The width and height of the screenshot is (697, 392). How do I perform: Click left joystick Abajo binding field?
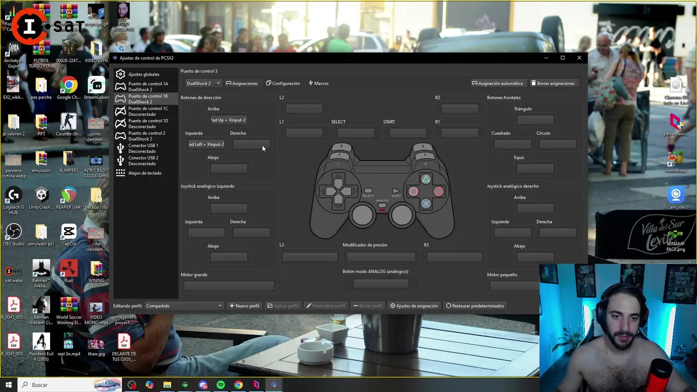[x=229, y=257]
